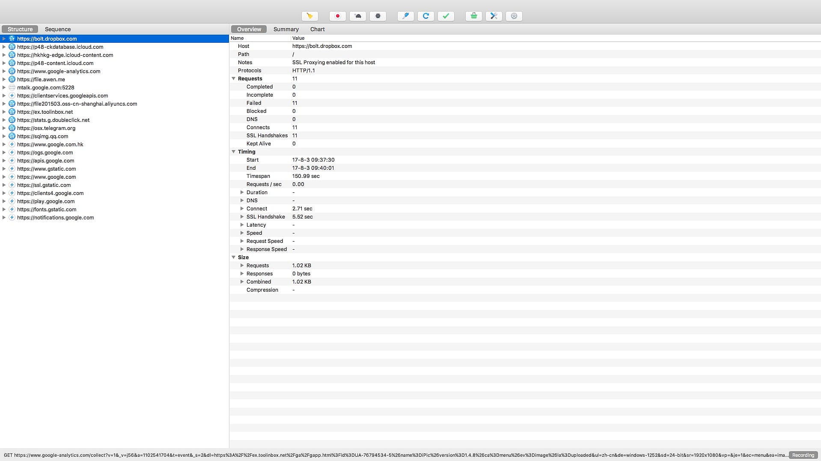Click the broom icon to clear the session
Image resolution: width=821 pixels, height=461 pixels.
(x=309, y=16)
